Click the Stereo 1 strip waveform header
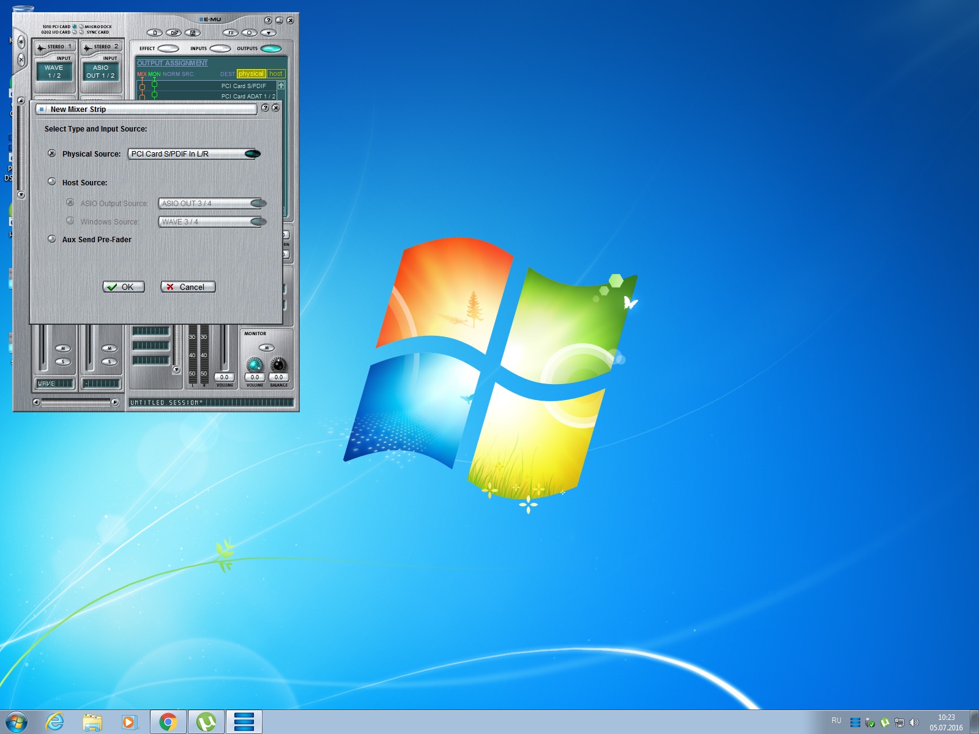979x734 pixels. [54, 46]
